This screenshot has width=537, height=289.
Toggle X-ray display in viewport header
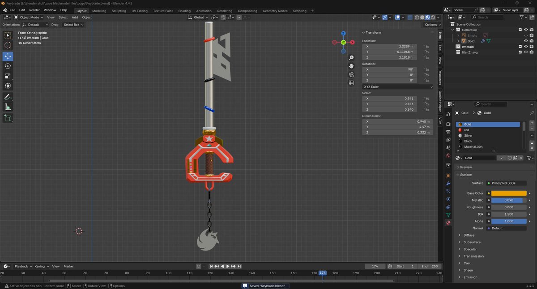(410, 17)
